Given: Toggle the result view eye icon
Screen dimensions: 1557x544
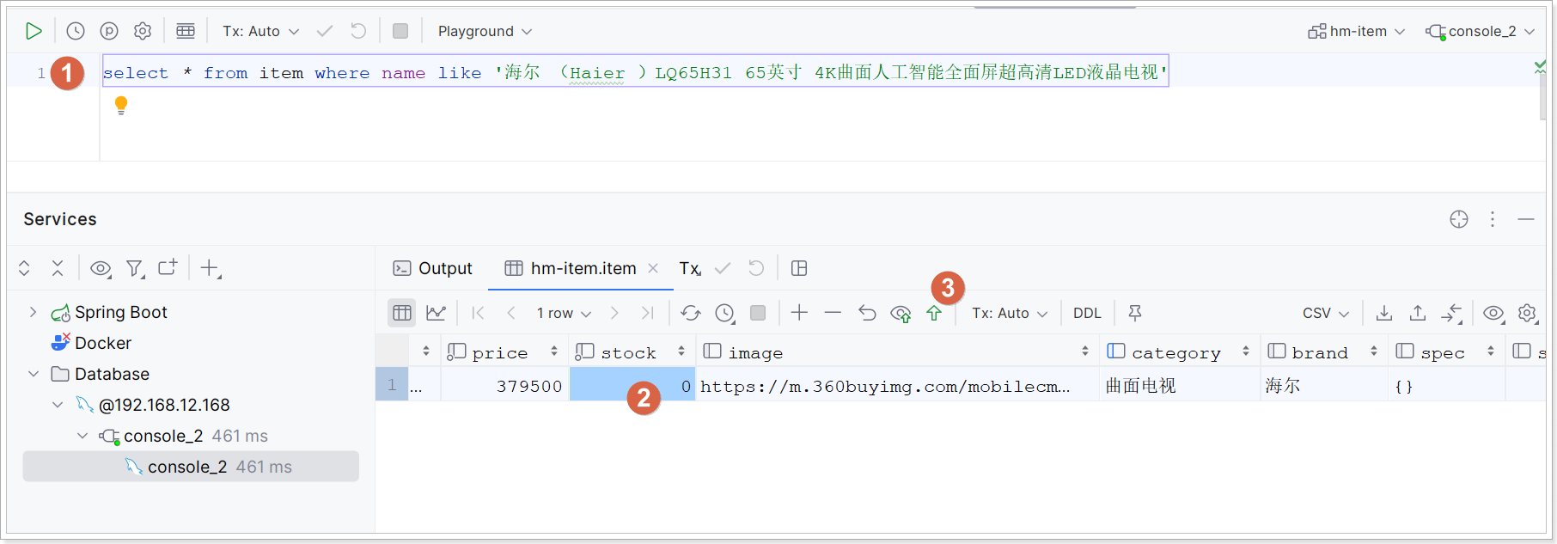Looking at the screenshot, I should [1493, 313].
